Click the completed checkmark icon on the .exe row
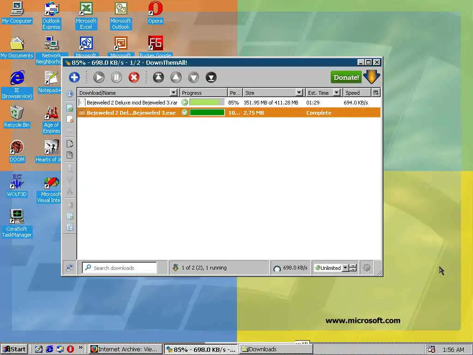Screen dimensions: 473x355 [185, 113]
